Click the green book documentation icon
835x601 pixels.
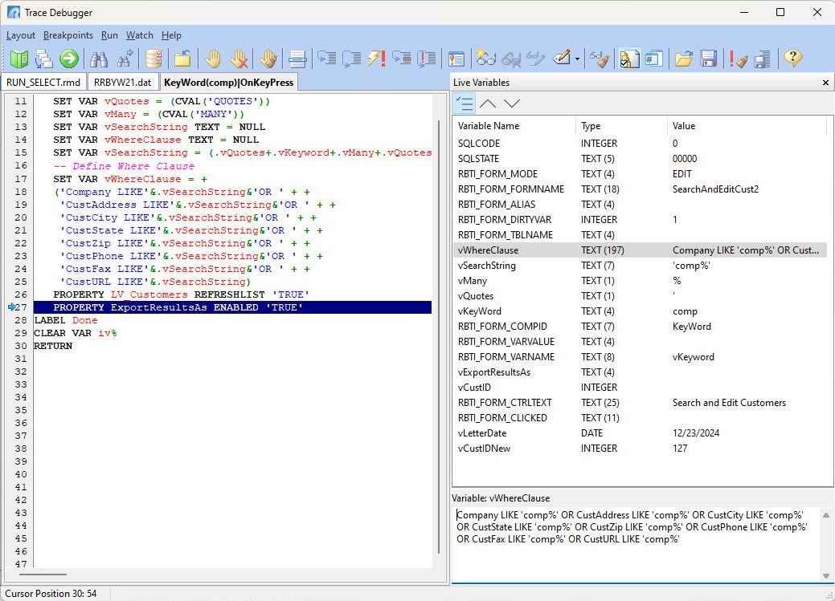pos(19,59)
